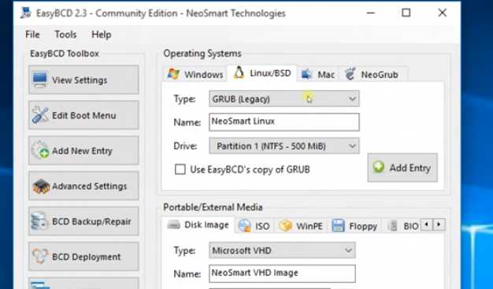493x289 pixels.
Task: Open the Tools menu
Action: [x=65, y=35]
